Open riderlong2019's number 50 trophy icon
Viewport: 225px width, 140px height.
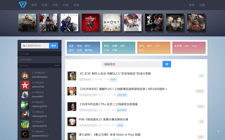(25, 124)
